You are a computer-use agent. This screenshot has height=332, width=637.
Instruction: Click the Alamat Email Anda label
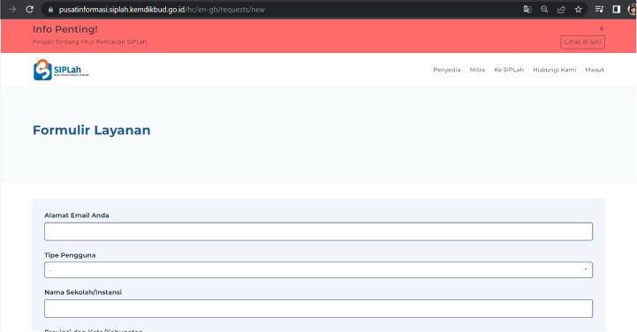tap(77, 215)
